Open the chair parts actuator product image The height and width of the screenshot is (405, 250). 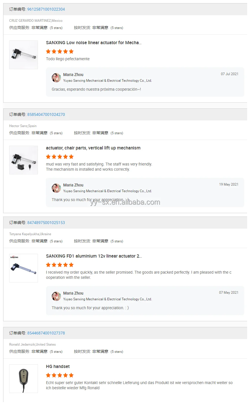pyautogui.click(x=24, y=160)
